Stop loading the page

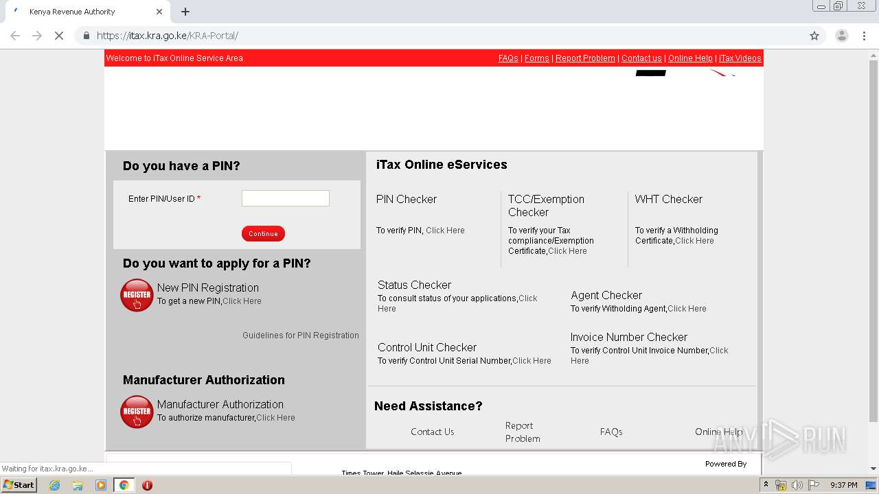coord(59,36)
